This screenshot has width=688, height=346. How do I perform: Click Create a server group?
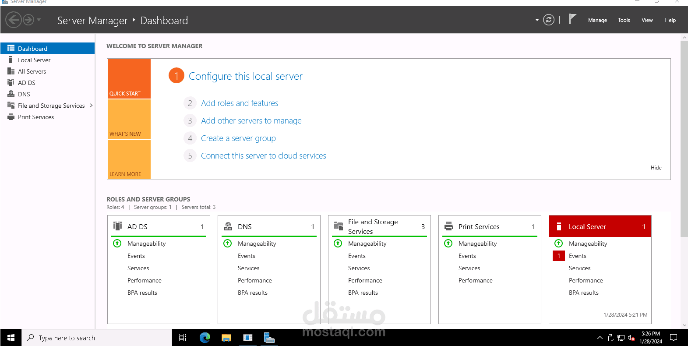pos(238,138)
